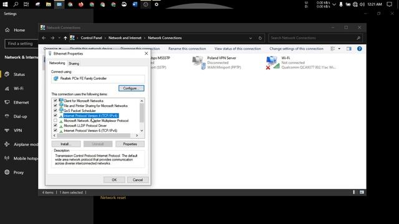Click the Install button
Viewport: 399px width, 224px height.
pos(66,144)
